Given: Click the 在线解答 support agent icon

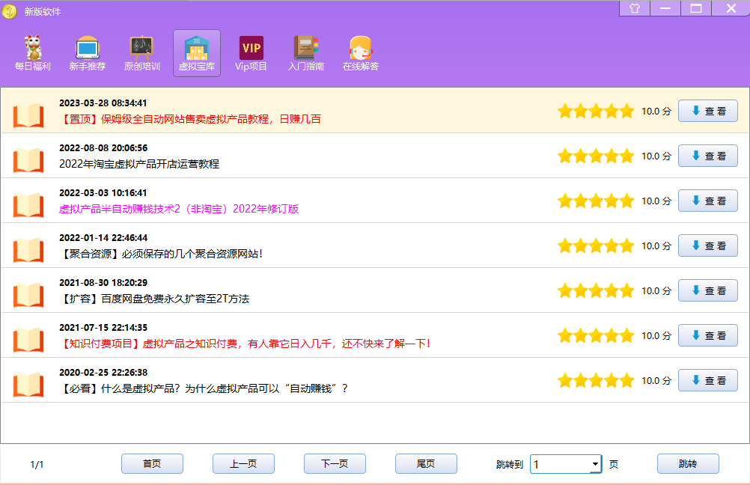Looking at the screenshot, I should [x=361, y=49].
